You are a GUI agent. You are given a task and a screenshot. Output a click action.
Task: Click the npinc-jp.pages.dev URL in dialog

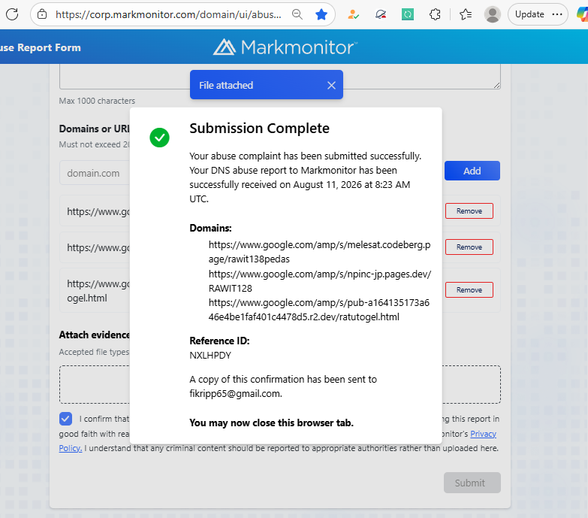coord(320,281)
